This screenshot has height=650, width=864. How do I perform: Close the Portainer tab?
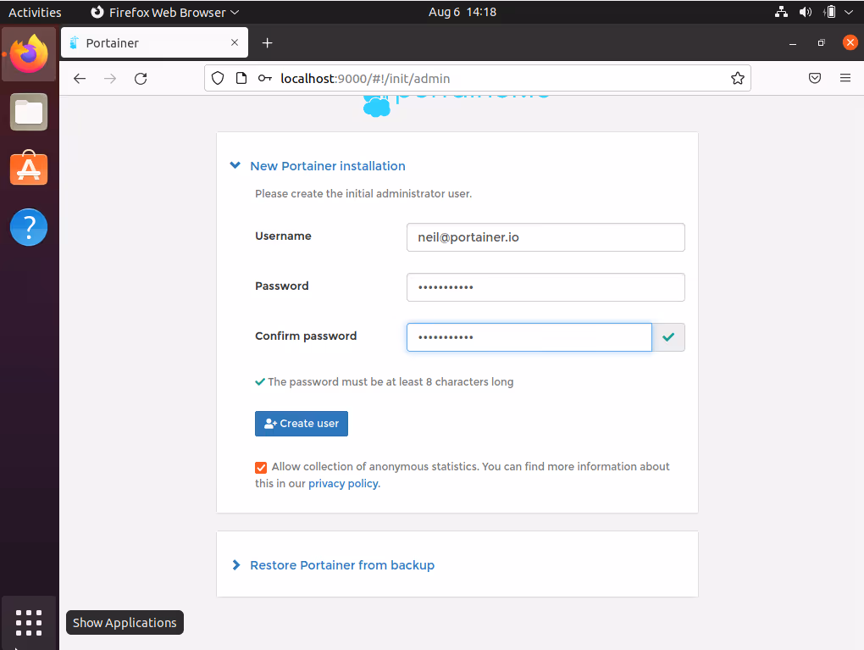click(x=235, y=42)
